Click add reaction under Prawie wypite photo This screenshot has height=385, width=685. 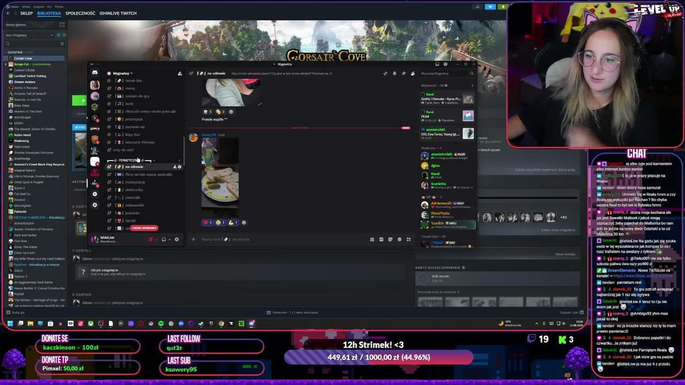231,112
